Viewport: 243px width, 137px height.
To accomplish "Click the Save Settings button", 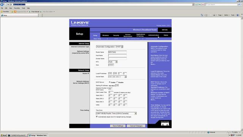I will (x=118, y=126).
